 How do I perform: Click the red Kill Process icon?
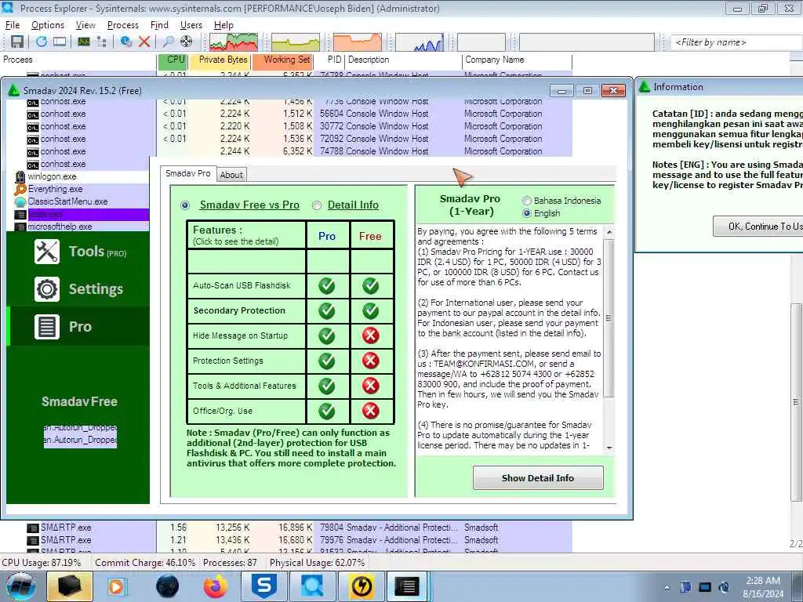point(144,42)
